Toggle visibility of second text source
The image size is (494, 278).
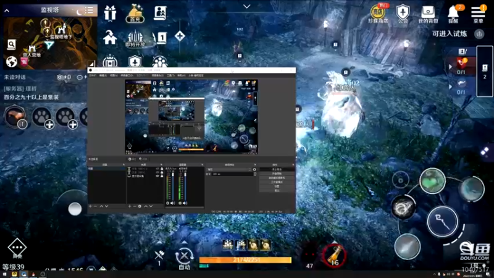pyautogui.click(x=157, y=172)
